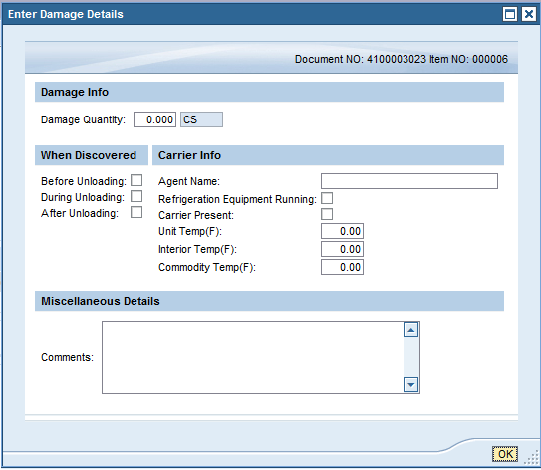Tick the During Unloading checkbox
The width and height of the screenshot is (541, 470).
coord(136,196)
